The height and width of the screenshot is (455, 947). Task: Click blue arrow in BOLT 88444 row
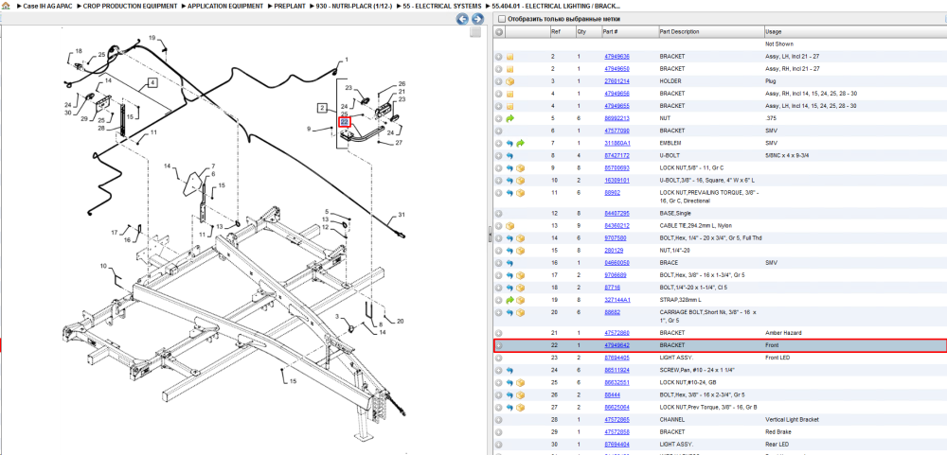coord(509,394)
